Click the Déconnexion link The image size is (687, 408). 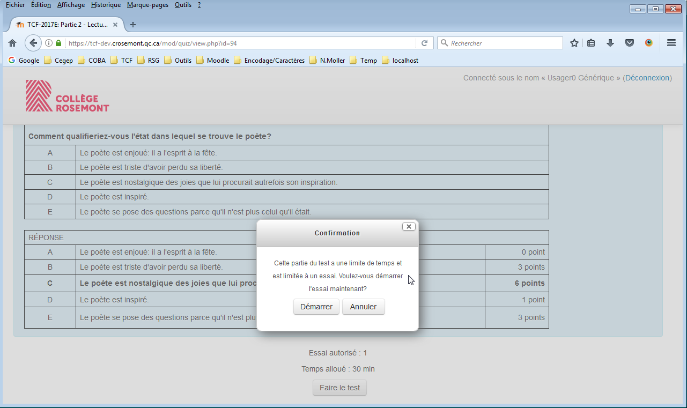(x=647, y=78)
